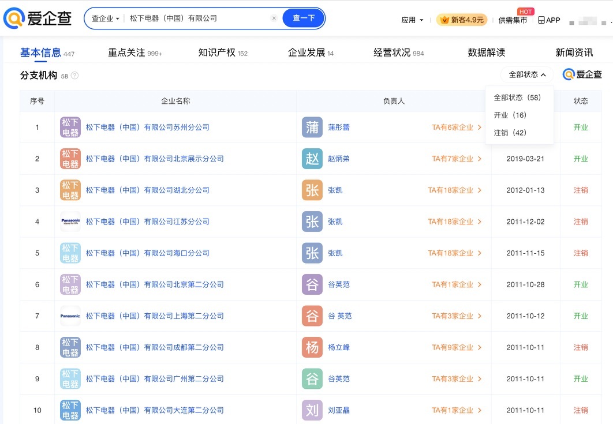Click 赵 avatar for 赵炳弟
This screenshot has width=613, height=424.
[x=312, y=159]
